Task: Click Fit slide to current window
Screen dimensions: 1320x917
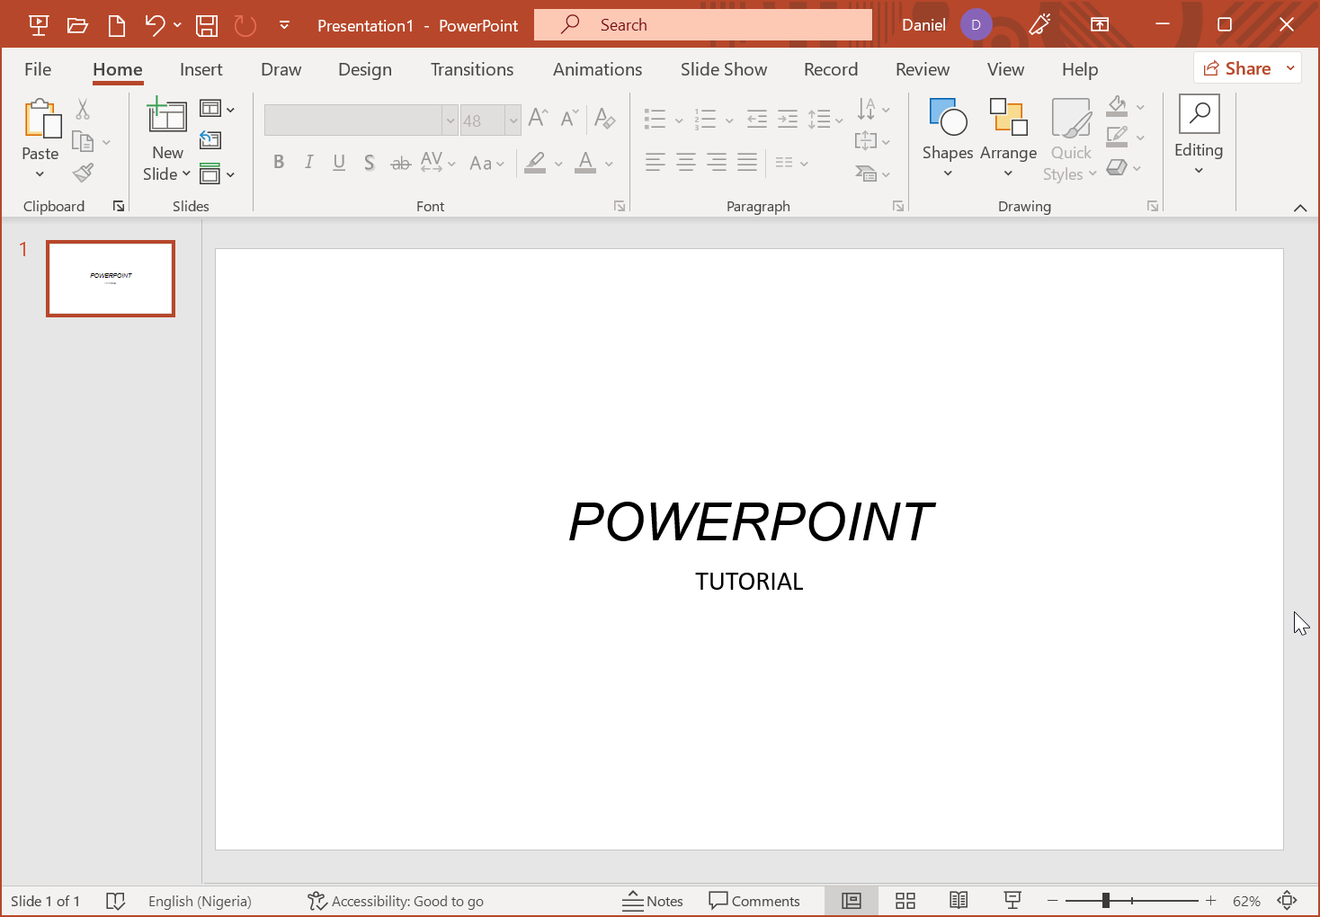Action: coord(1287,901)
